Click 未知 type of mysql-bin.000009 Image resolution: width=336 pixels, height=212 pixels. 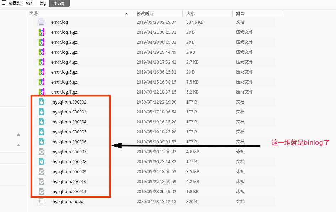coord(240,171)
